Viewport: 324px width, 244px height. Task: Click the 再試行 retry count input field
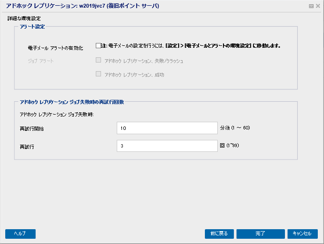point(167,146)
